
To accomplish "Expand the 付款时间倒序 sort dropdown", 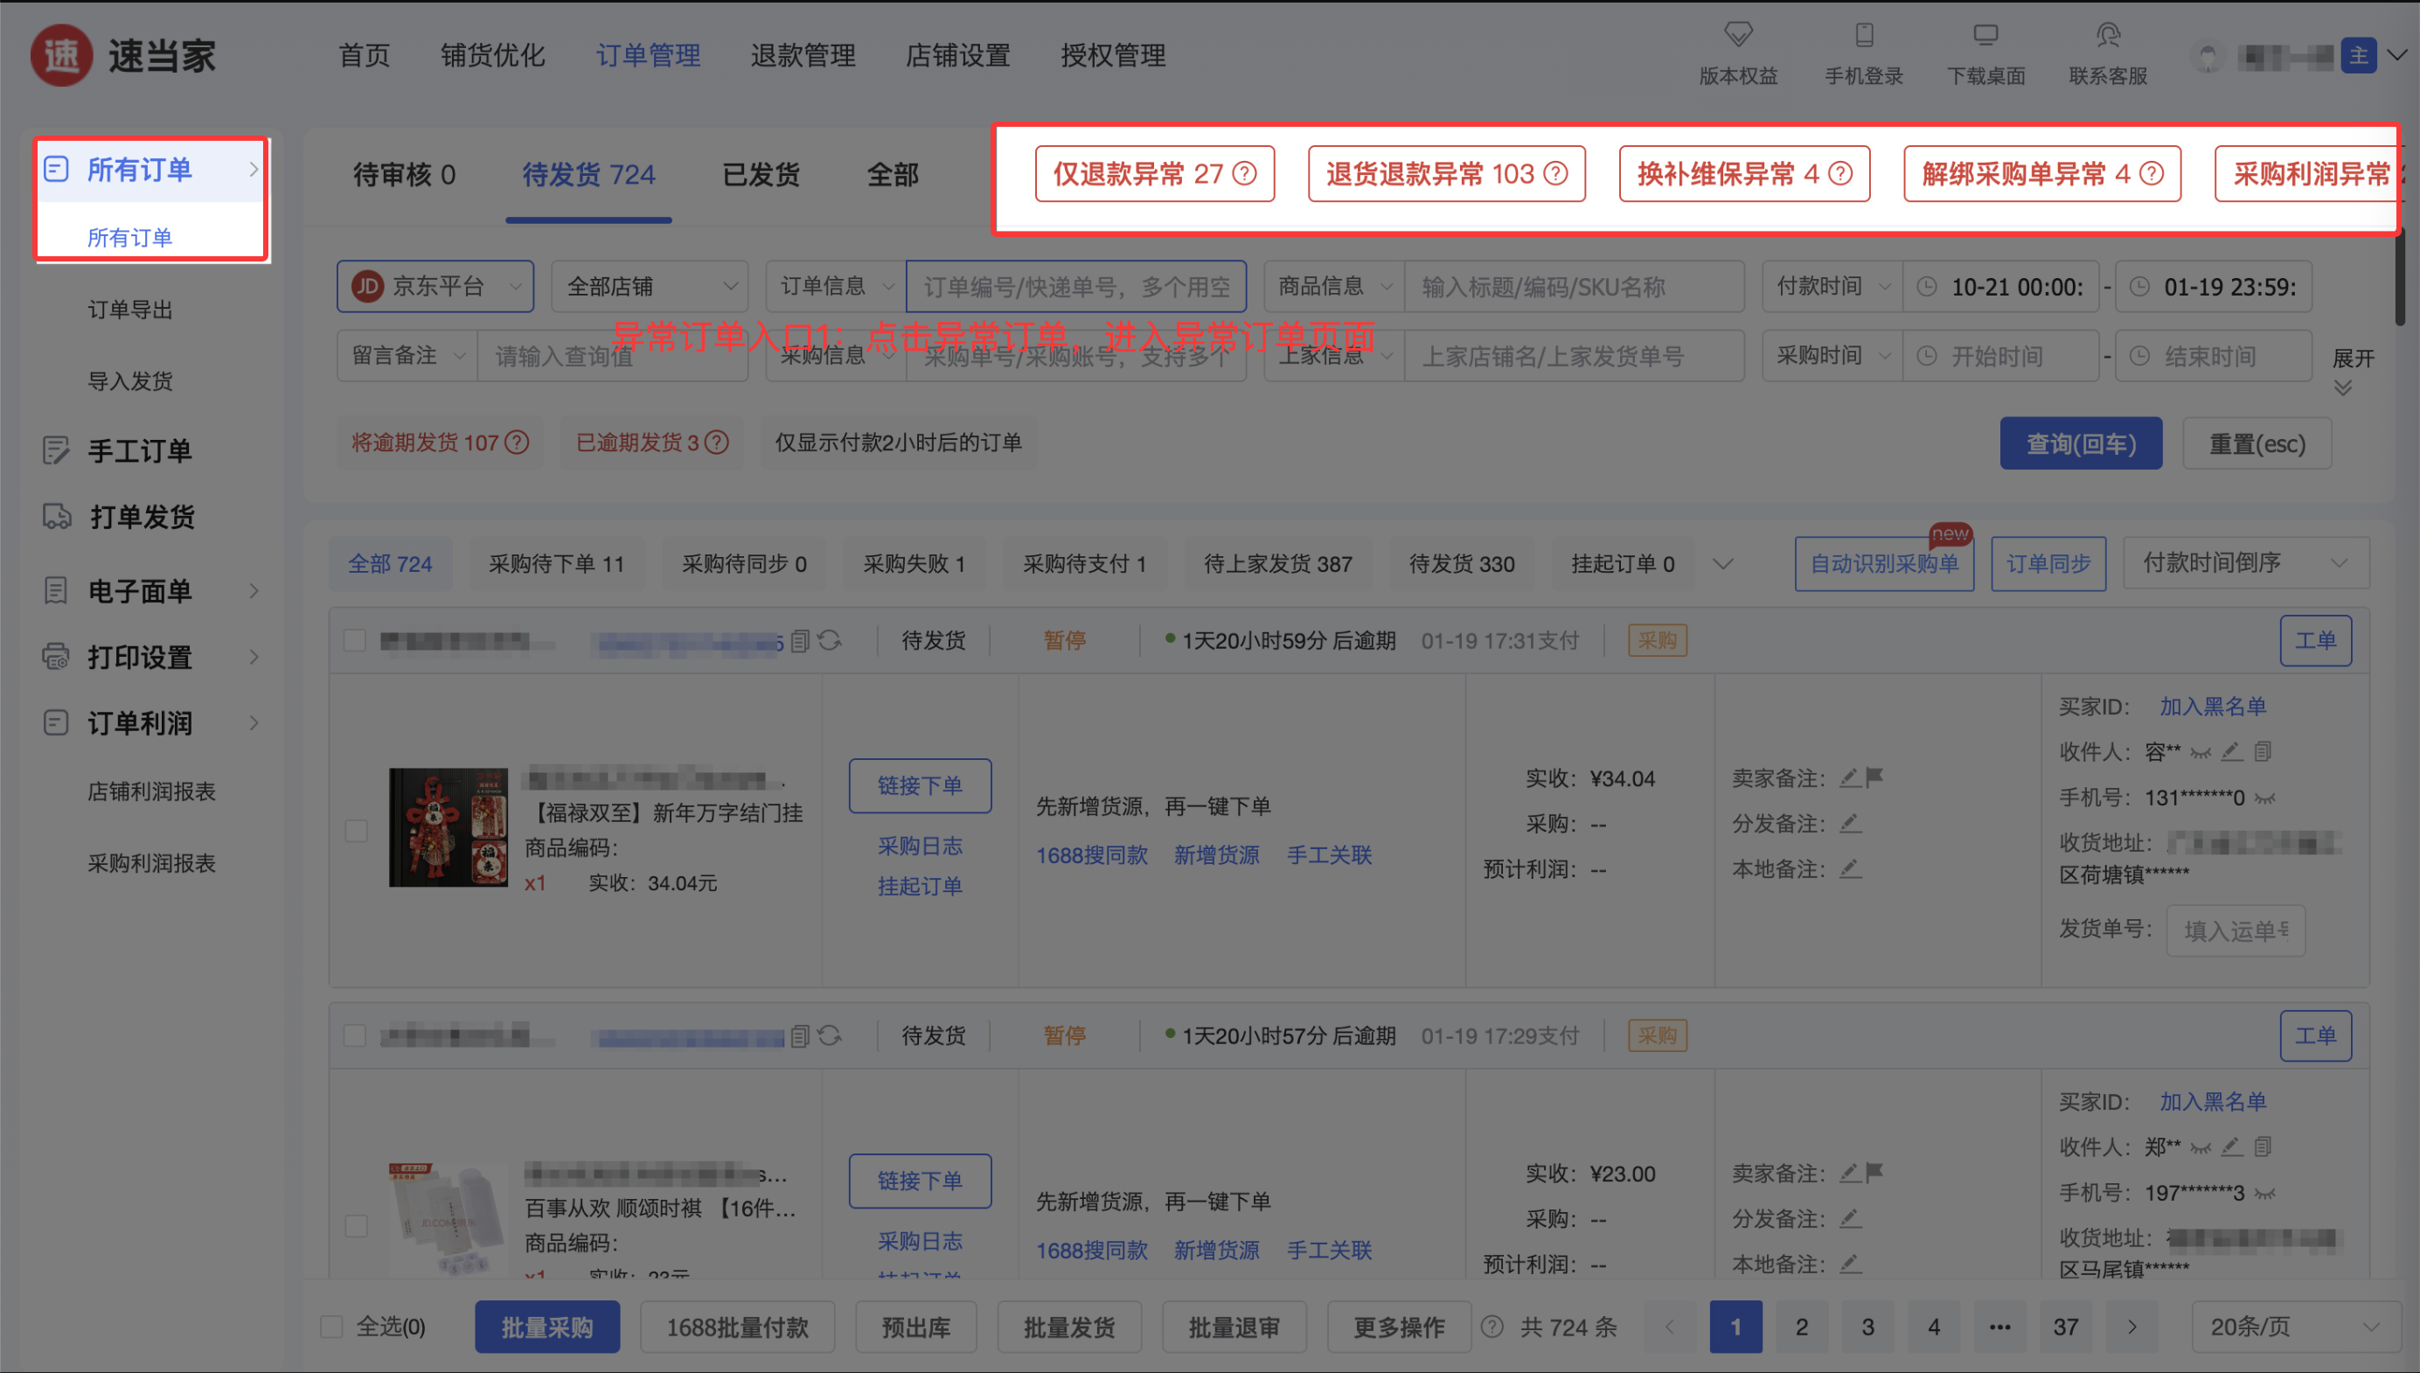I will (2244, 563).
